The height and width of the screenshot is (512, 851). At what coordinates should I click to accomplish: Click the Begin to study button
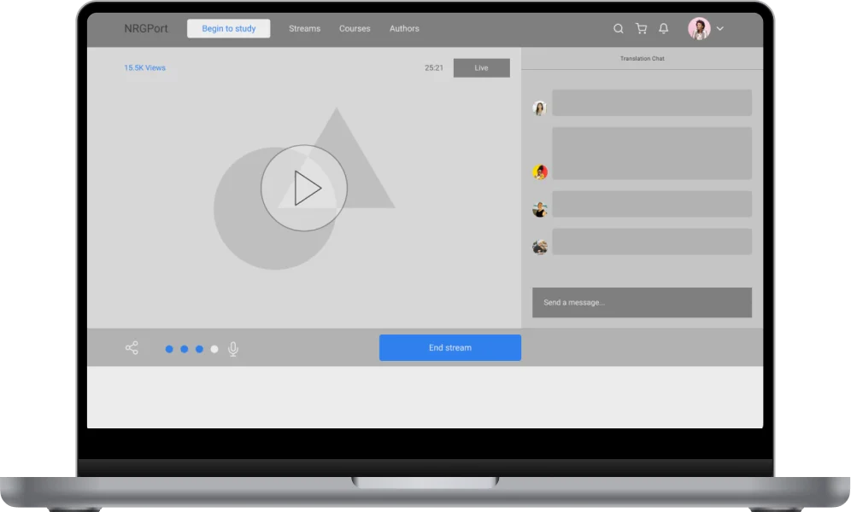pos(228,29)
